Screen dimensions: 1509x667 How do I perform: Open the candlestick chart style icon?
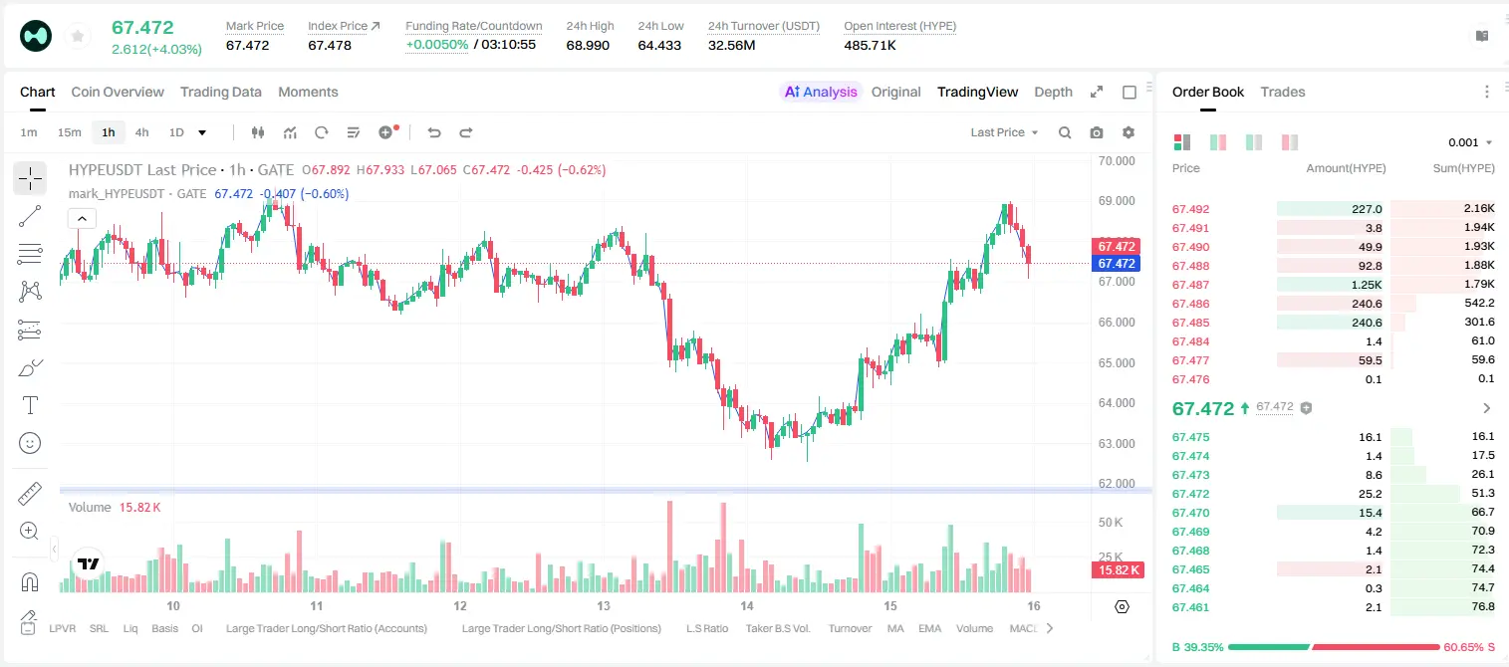pos(259,132)
